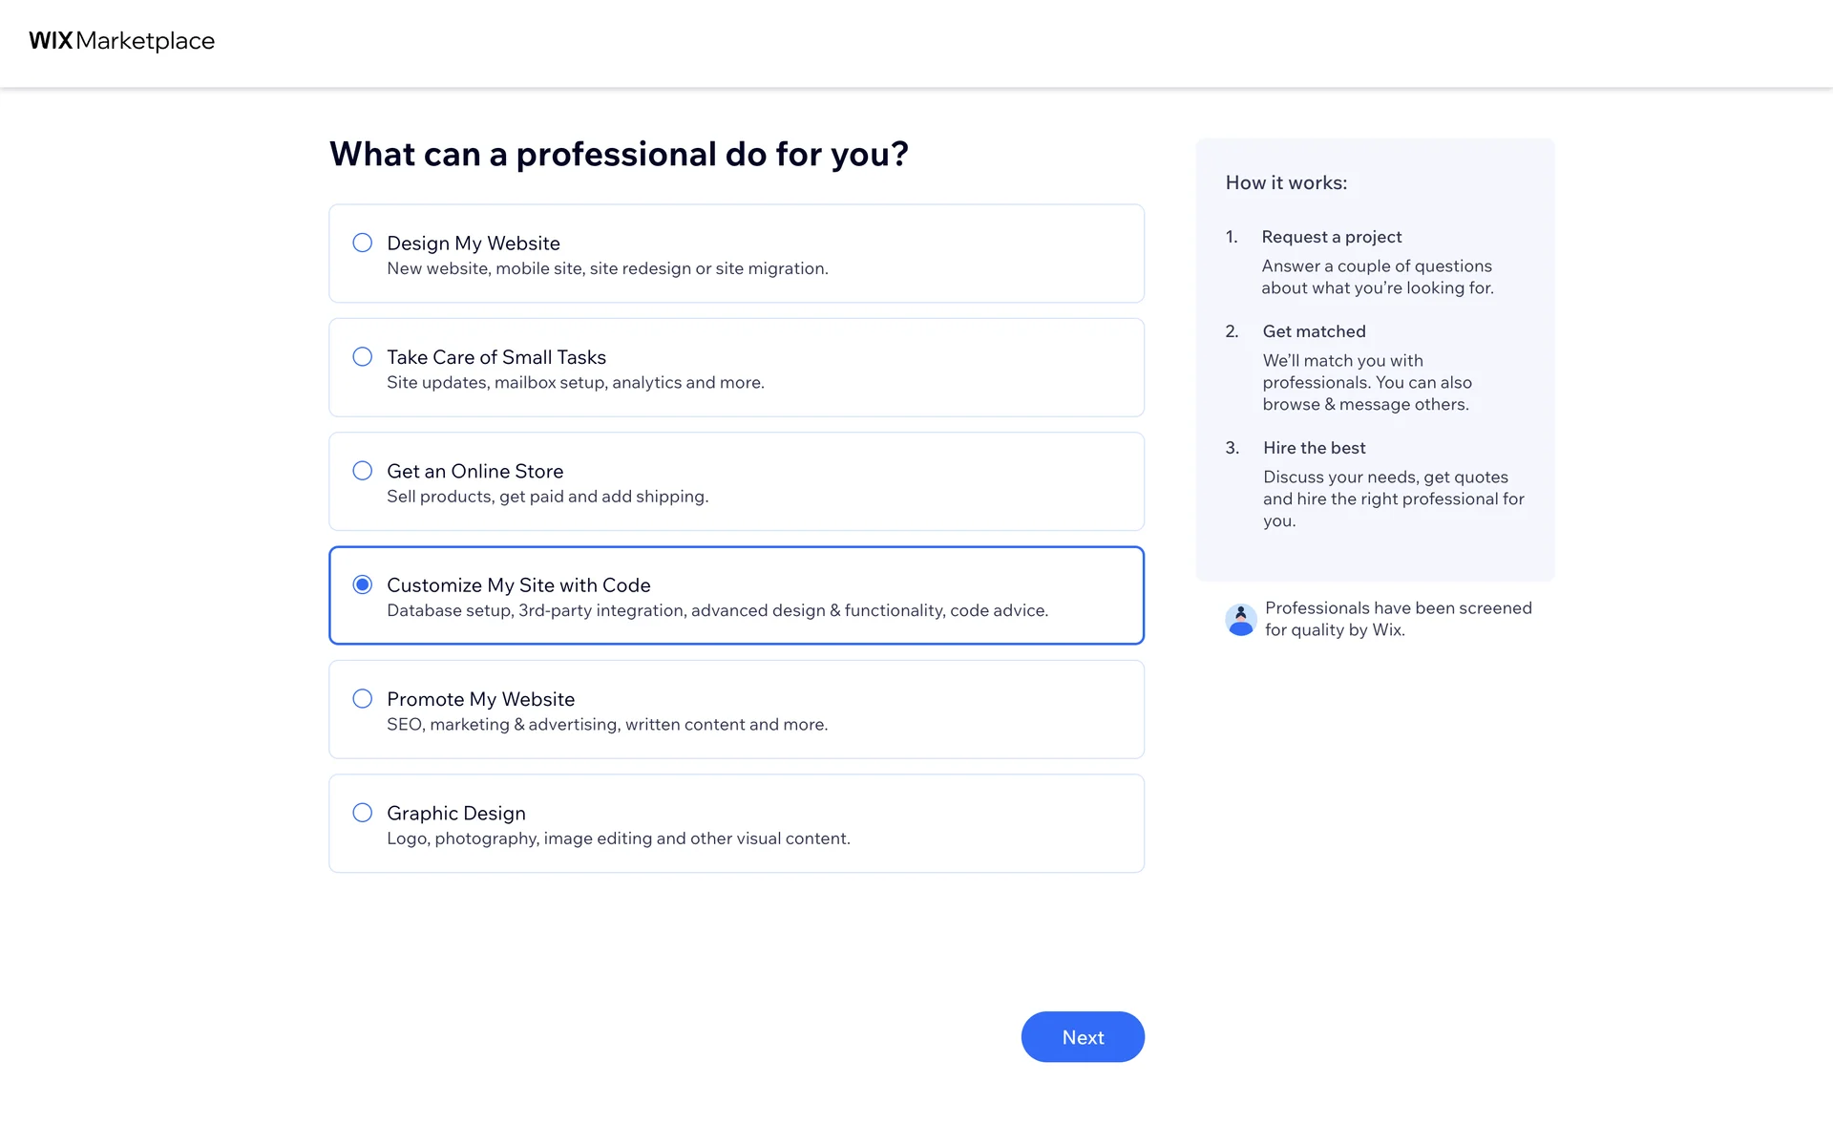Click the Get an Online Store title
Screen dimensions: 1833x1146
pos(474,471)
